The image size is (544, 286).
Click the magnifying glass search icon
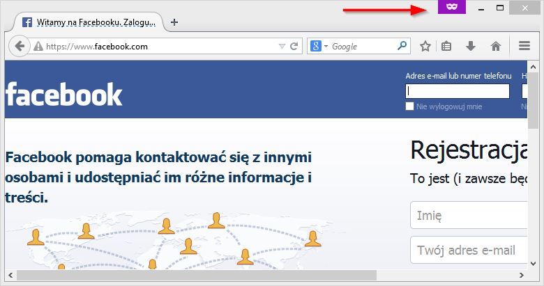click(x=402, y=45)
